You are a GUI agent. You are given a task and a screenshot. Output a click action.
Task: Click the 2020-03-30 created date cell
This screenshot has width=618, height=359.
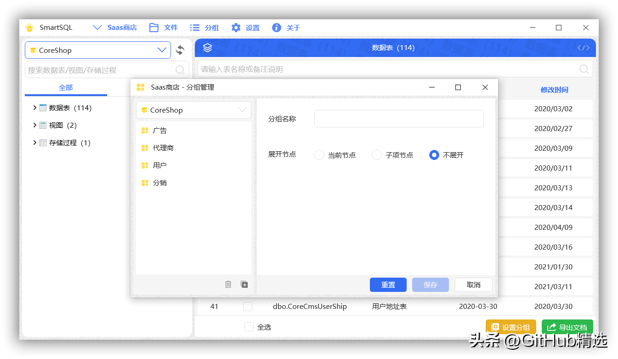(x=478, y=307)
